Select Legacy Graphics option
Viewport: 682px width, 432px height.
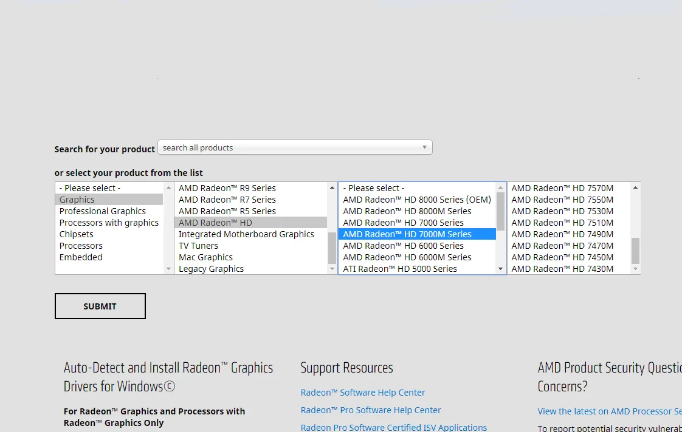[x=252, y=268]
